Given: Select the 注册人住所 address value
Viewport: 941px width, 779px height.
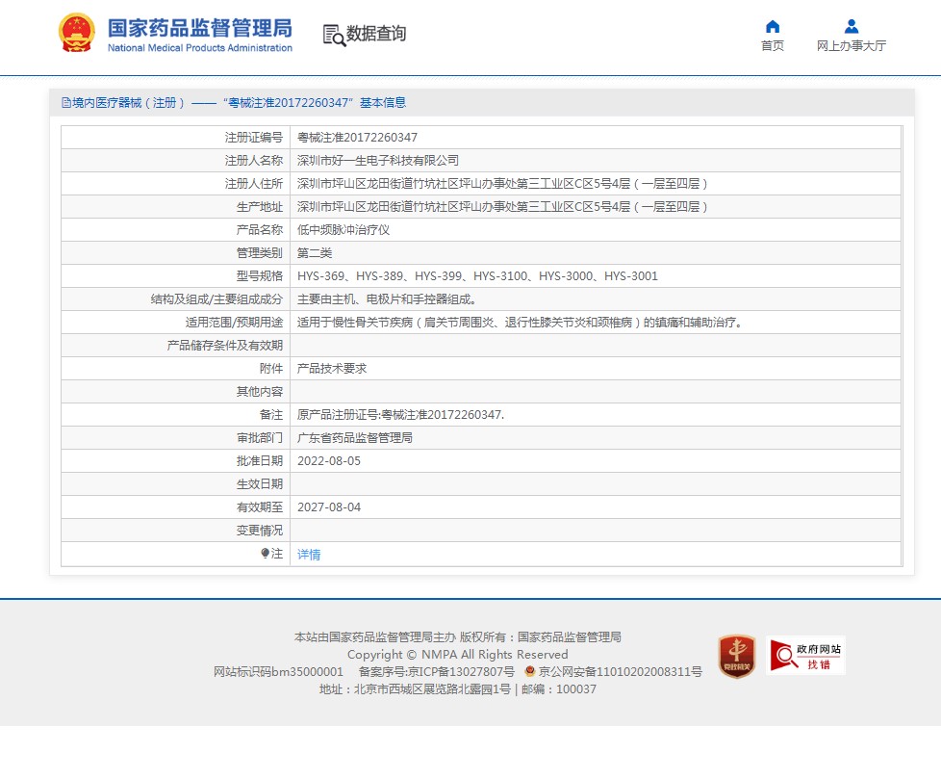Looking at the screenshot, I should pyautogui.click(x=502, y=184).
